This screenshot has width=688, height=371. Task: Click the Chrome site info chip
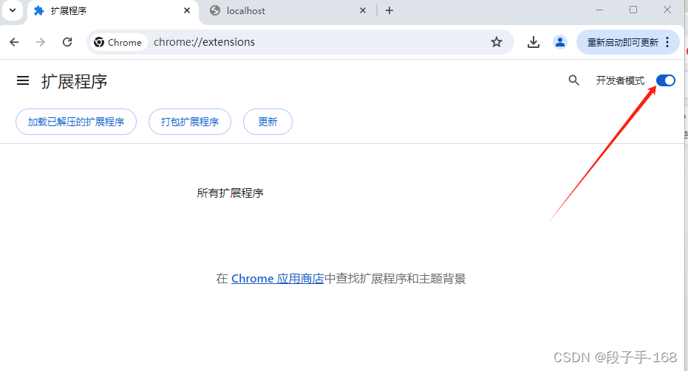click(x=118, y=42)
